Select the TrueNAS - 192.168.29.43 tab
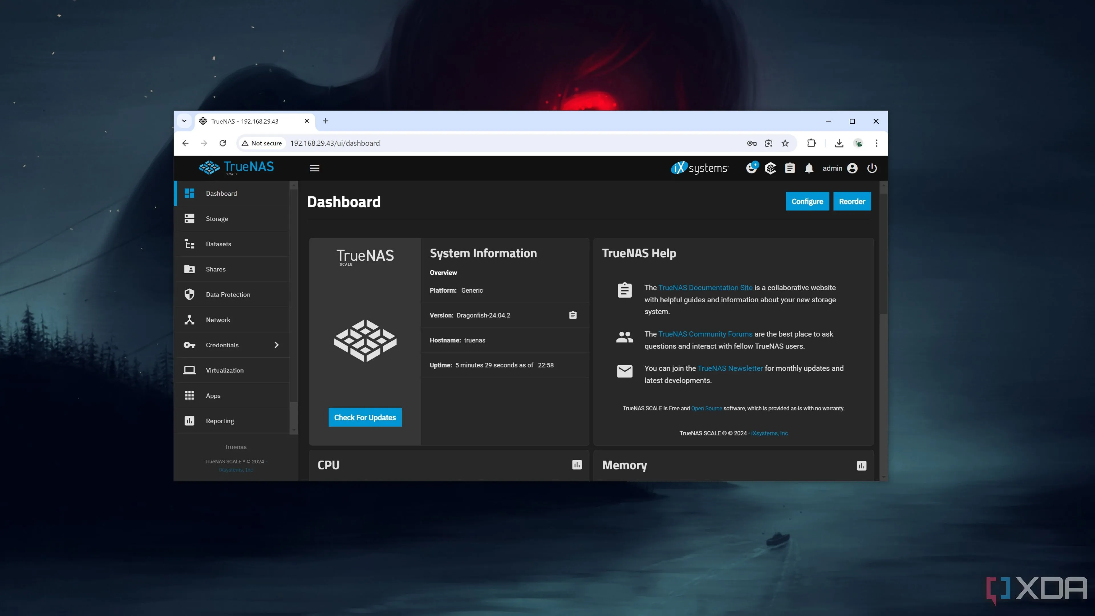Viewport: 1095px width, 616px height. click(x=255, y=121)
